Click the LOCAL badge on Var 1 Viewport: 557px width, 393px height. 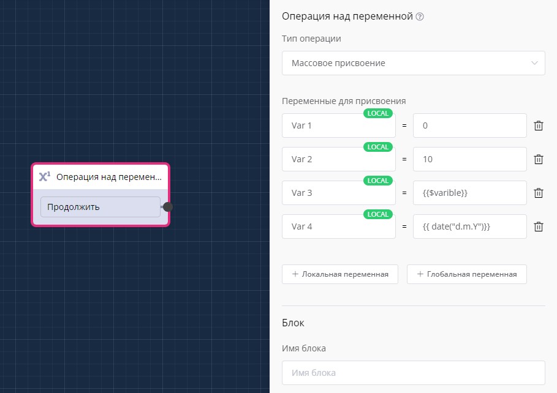[x=378, y=113]
